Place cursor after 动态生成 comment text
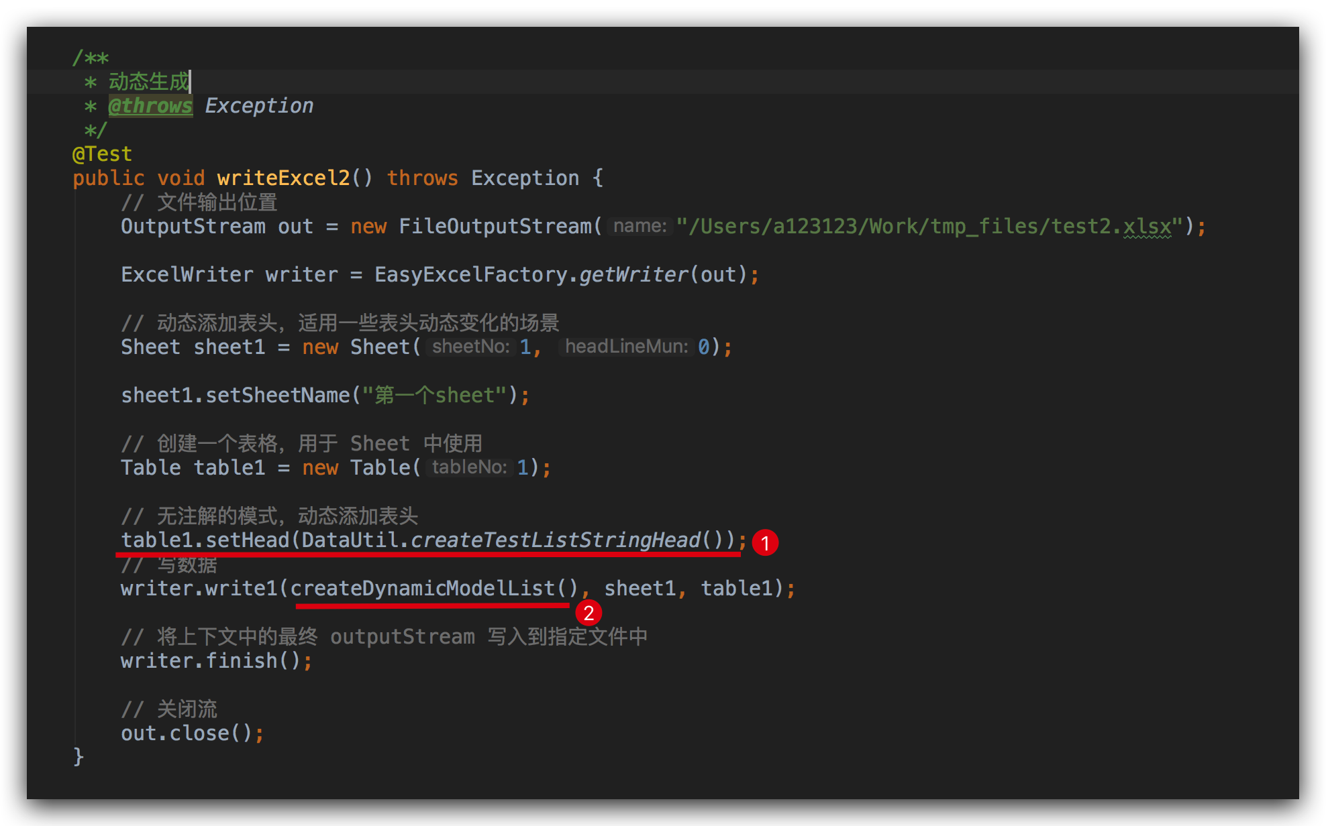 pos(191,82)
